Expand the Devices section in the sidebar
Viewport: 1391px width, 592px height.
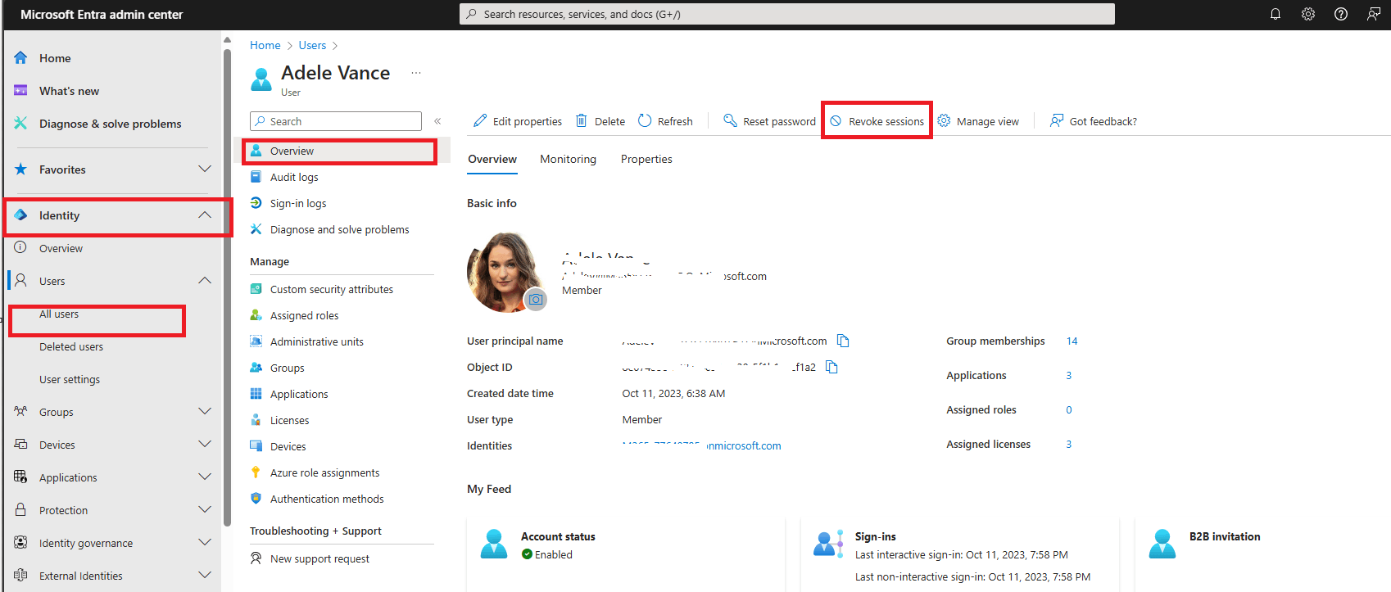(205, 444)
